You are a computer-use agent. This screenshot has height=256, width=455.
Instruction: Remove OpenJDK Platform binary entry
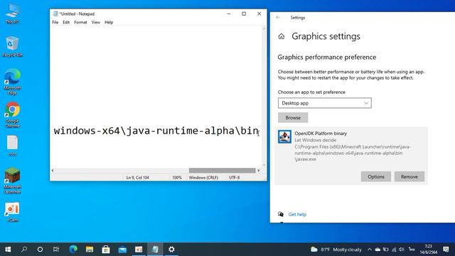pos(409,176)
